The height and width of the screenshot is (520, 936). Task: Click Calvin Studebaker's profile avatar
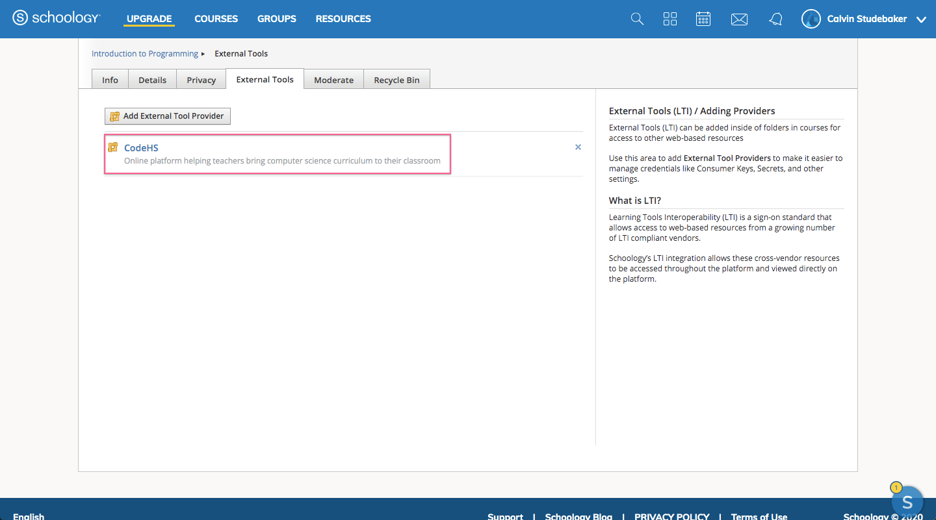point(811,19)
